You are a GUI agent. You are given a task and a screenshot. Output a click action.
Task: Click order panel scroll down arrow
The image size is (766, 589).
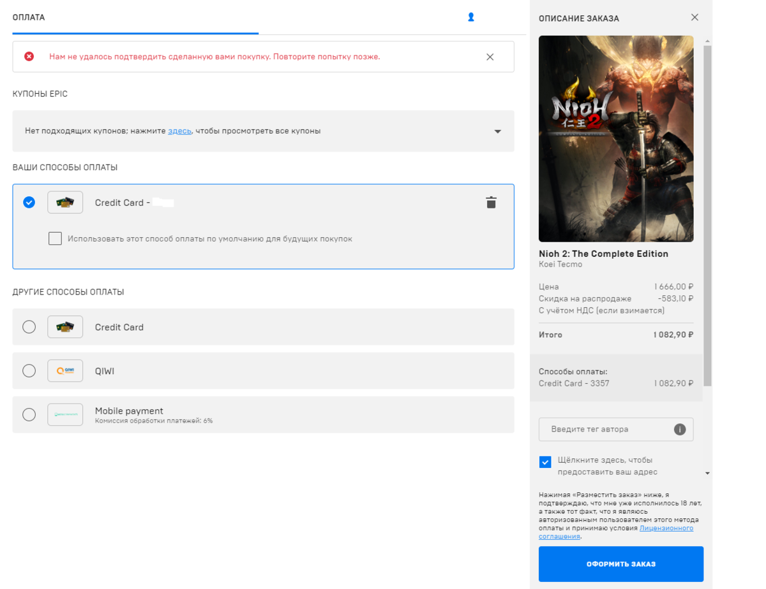pyautogui.click(x=707, y=474)
